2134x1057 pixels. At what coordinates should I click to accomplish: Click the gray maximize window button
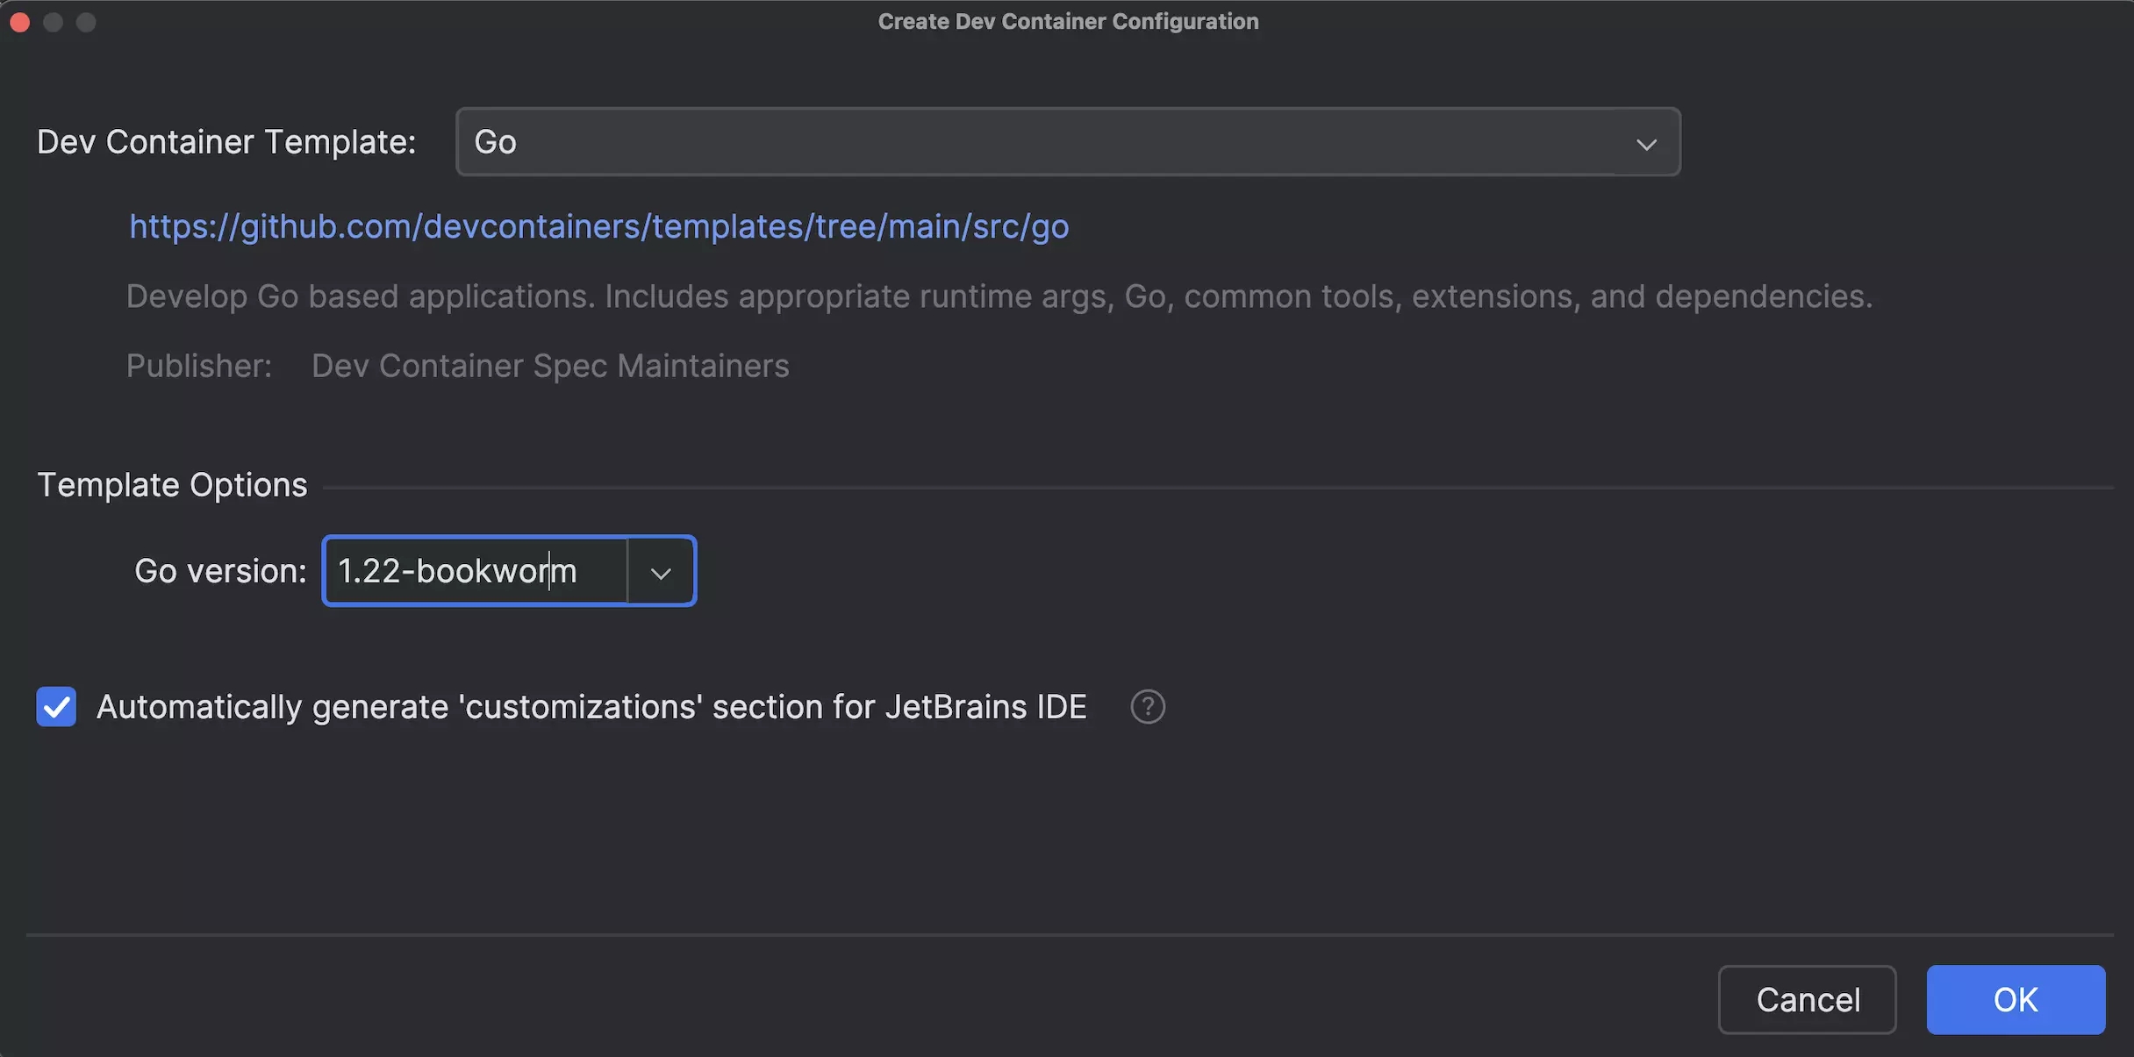86,22
